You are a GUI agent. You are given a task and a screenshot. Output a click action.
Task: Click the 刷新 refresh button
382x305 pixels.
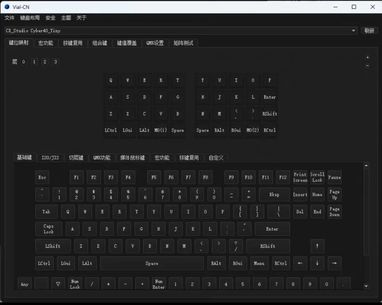click(369, 30)
